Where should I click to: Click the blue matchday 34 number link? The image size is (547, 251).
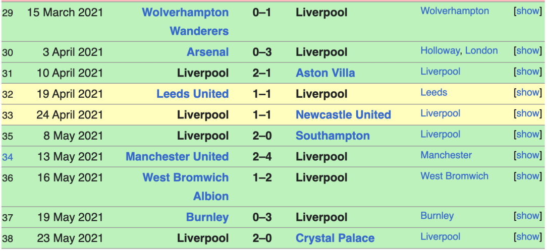8,157
